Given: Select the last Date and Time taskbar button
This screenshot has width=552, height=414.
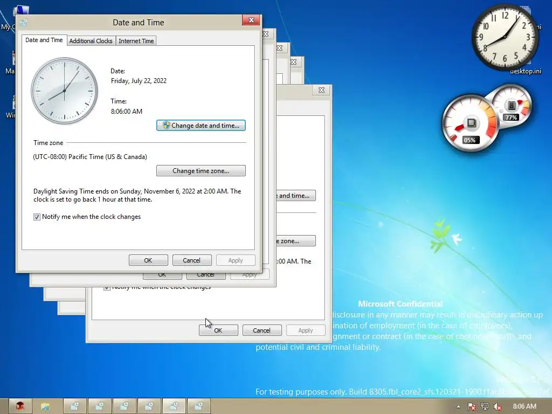Looking at the screenshot, I should pos(199,406).
